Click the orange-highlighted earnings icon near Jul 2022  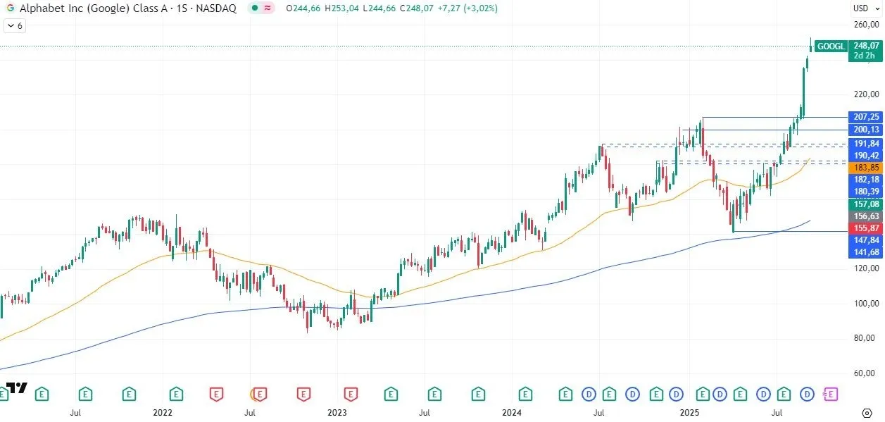tap(260, 395)
